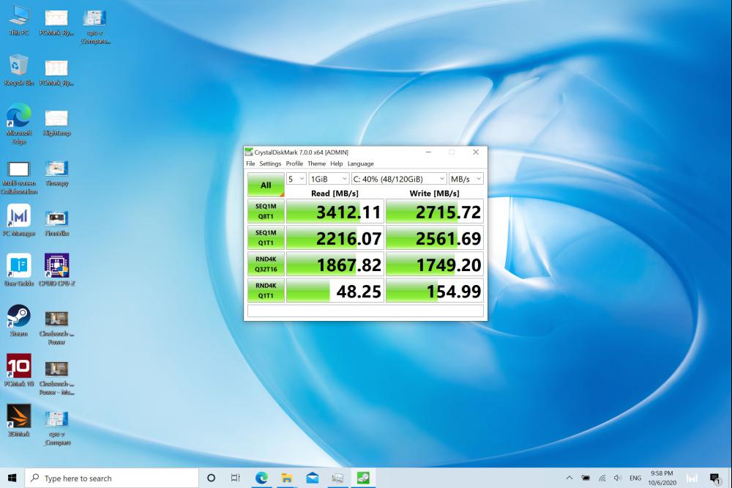Open the Recycle Bin icon
This screenshot has width=732, height=488.
(x=19, y=70)
